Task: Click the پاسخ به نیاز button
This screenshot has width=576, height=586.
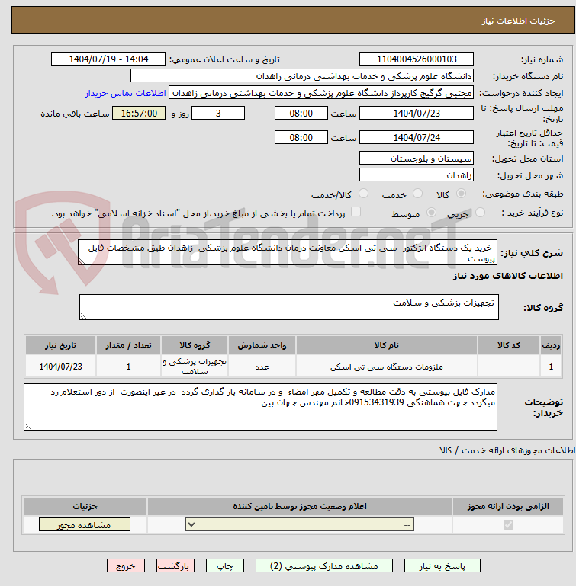Action: [x=442, y=566]
